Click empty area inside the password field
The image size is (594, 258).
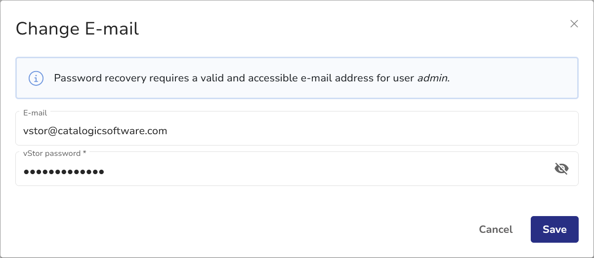point(321,171)
